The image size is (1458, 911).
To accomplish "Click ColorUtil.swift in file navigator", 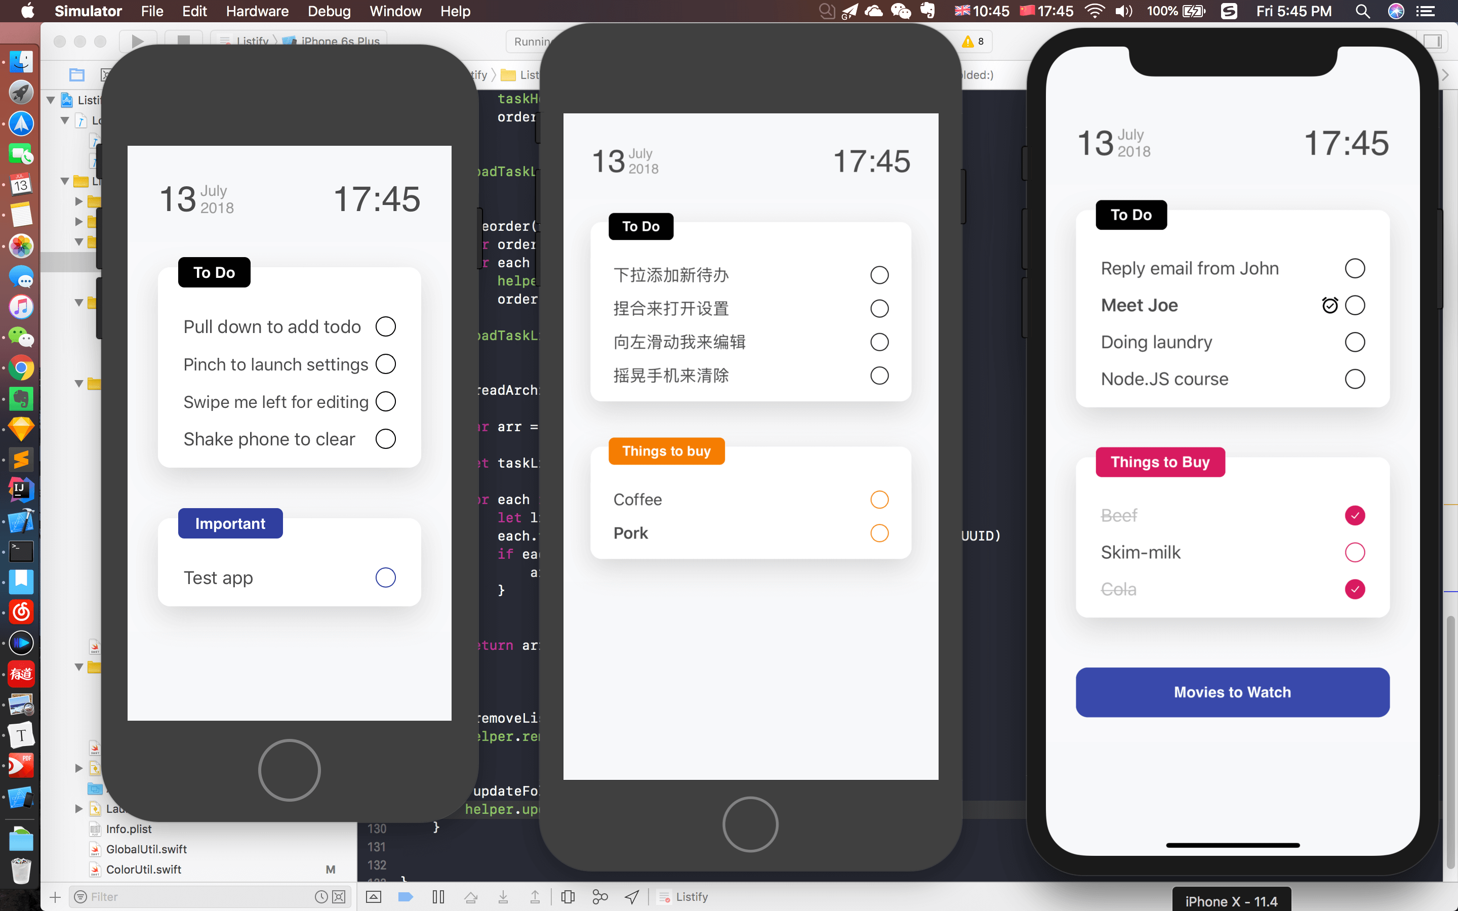I will (143, 869).
